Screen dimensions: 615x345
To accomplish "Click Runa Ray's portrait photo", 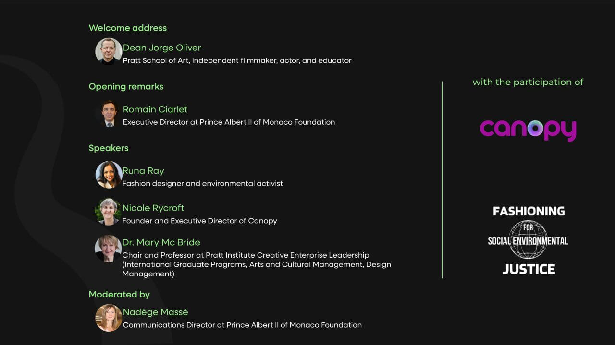I will tap(109, 175).
